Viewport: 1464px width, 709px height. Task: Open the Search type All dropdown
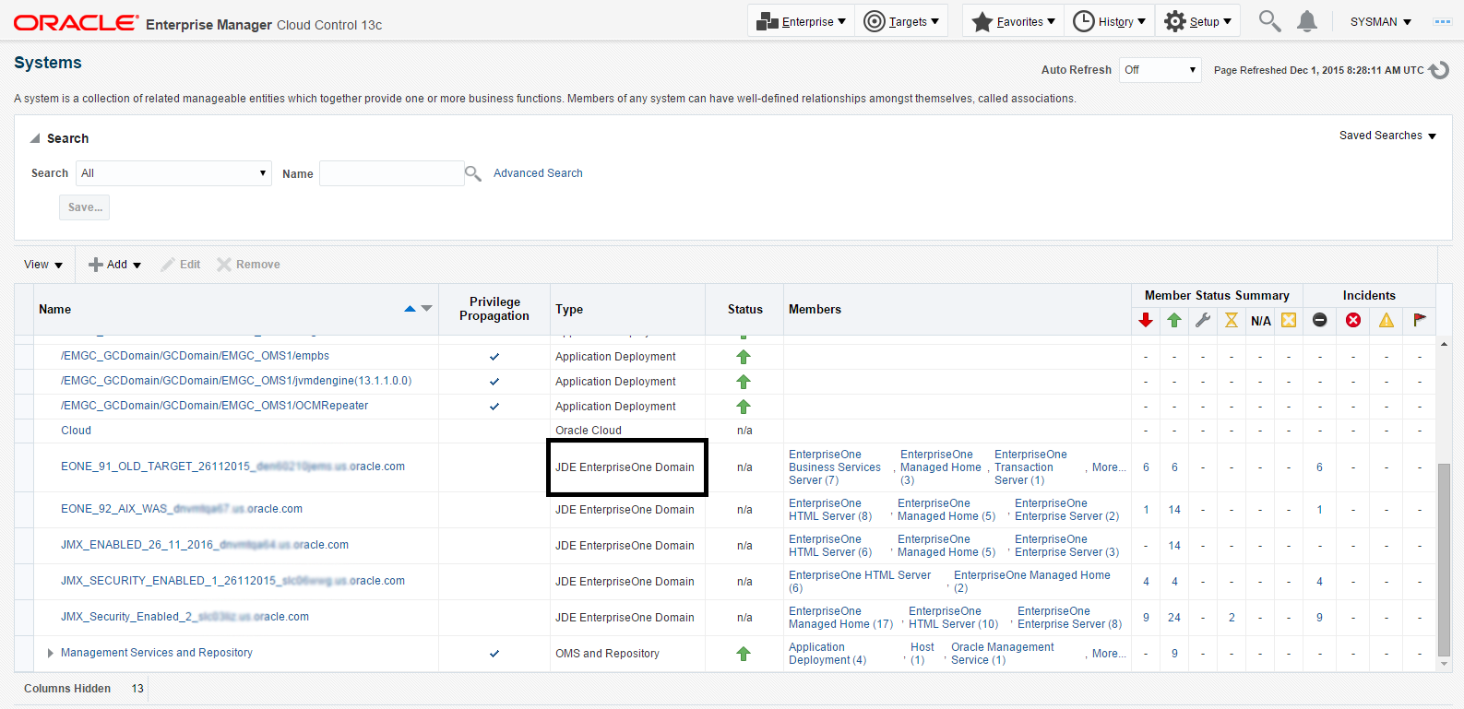click(x=173, y=173)
